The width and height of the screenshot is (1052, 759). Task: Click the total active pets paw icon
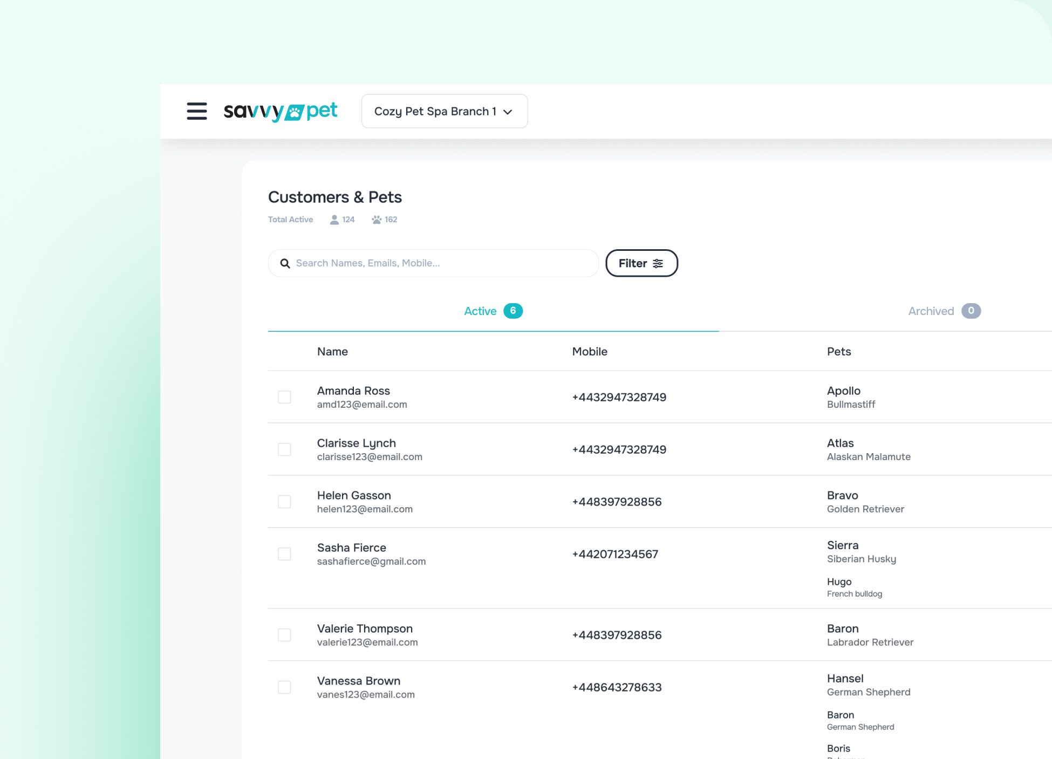tap(377, 220)
